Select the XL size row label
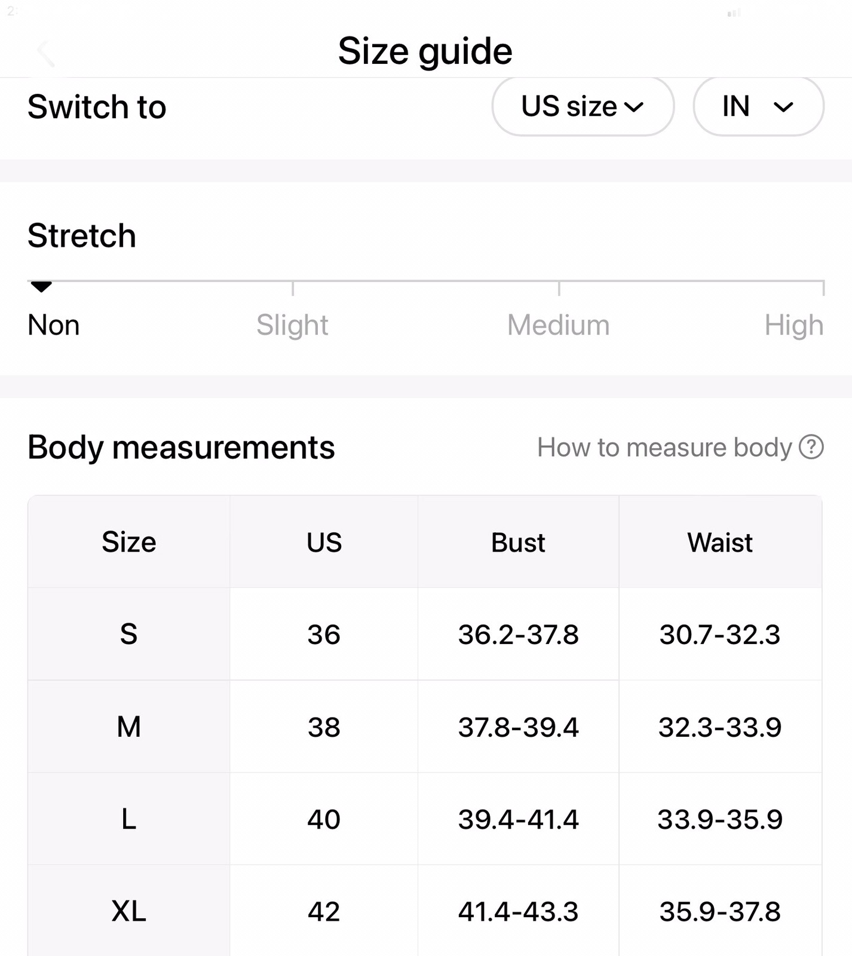Image resolution: width=852 pixels, height=956 pixels. tap(128, 911)
